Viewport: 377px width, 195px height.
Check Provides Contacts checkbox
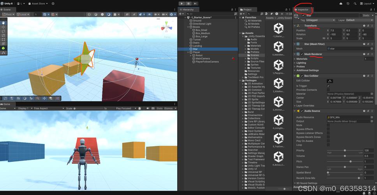click(328, 90)
